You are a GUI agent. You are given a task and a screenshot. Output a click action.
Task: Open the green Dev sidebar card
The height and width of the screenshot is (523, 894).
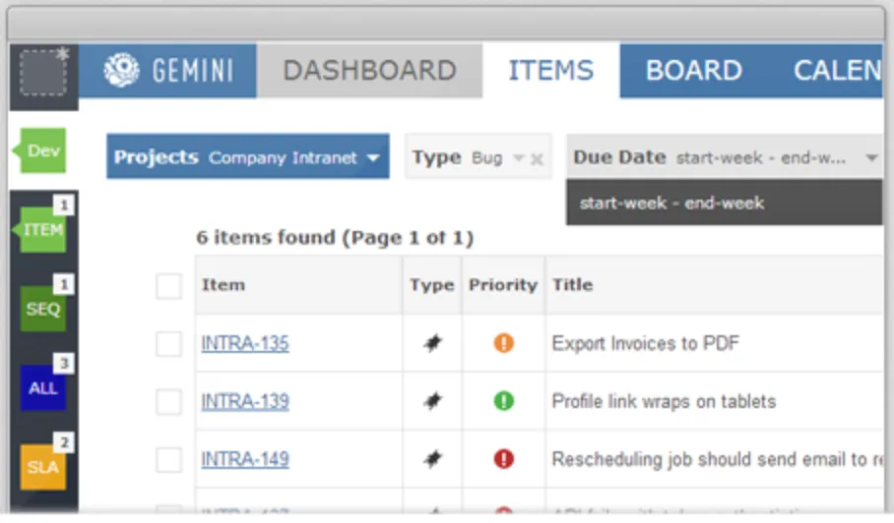coord(41,151)
